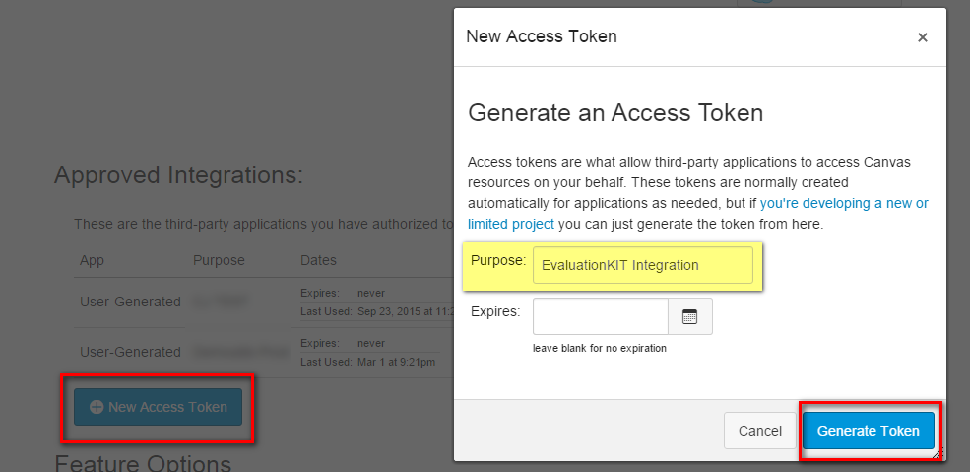Click the Approved Integrations heading

(179, 175)
